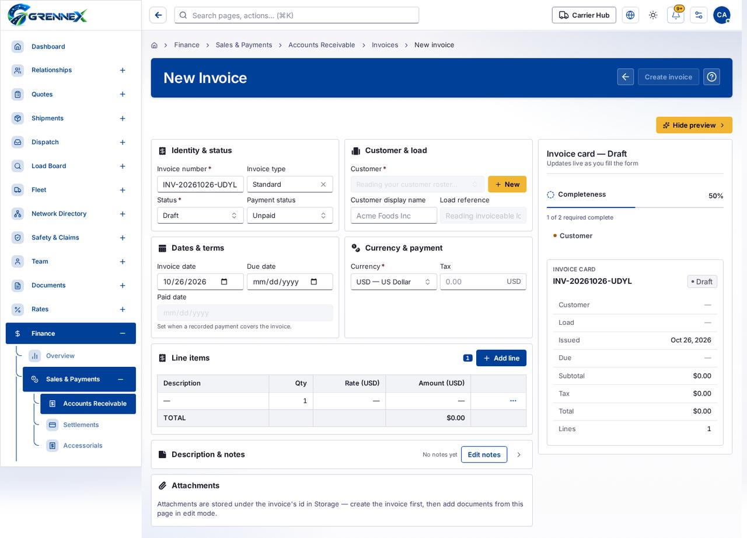This screenshot has height=538, width=747.
Task: Open the Due date calendar picker
Action: click(x=314, y=282)
